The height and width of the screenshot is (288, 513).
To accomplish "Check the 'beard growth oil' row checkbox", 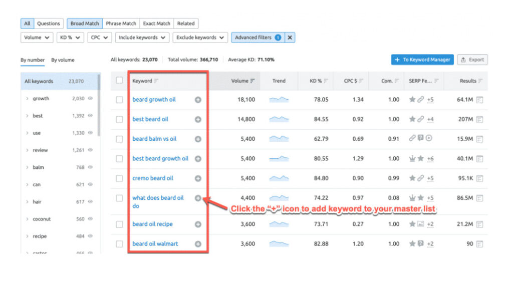I will (x=119, y=100).
